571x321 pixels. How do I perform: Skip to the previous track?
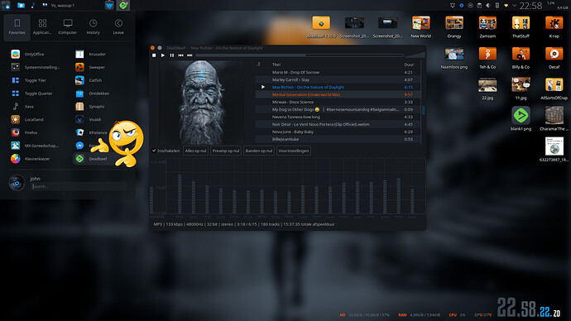[180, 55]
